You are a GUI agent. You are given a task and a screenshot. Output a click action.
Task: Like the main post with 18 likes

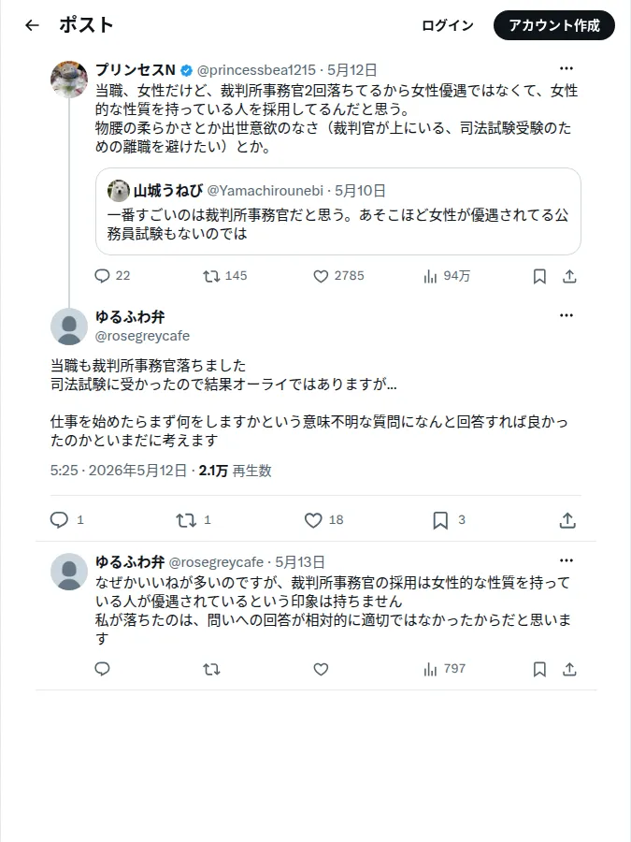313,520
